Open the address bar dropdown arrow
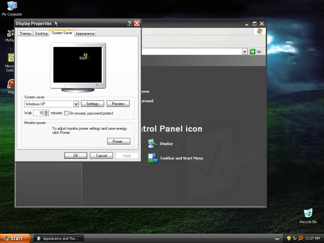Screen dimensions: 324x243 click(245, 52)
